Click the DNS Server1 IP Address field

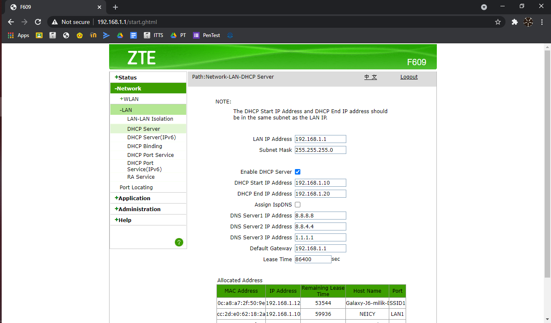[321, 216]
